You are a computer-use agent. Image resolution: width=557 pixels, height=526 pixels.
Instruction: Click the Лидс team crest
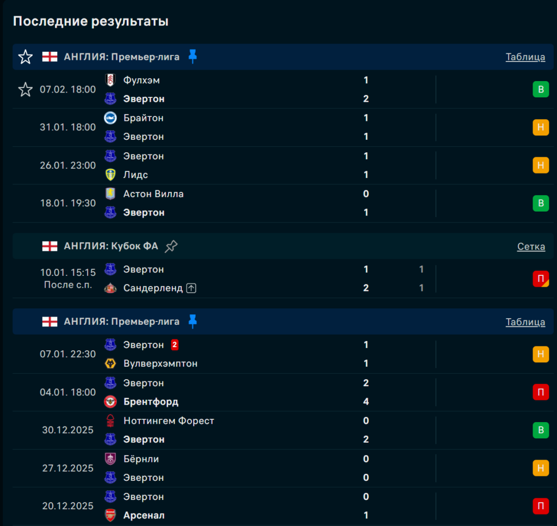(x=110, y=175)
